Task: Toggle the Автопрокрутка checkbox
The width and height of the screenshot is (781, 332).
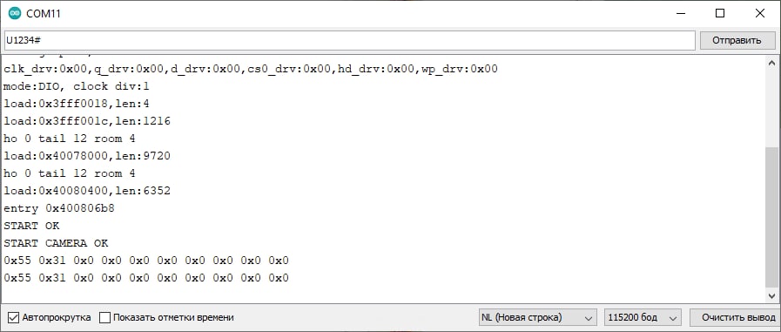Action: pos(14,317)
